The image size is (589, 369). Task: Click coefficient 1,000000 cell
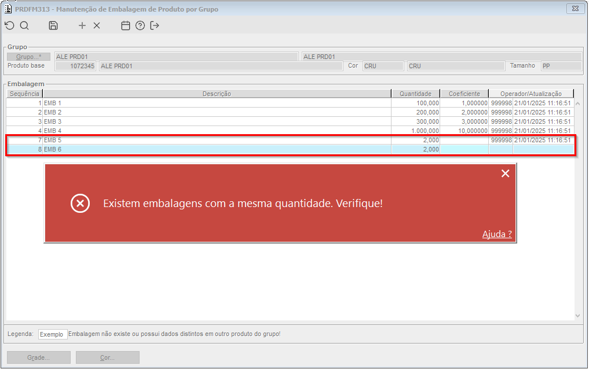[464, 103]
